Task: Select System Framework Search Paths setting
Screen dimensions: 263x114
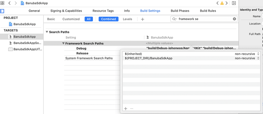Action: click(89, 58)
